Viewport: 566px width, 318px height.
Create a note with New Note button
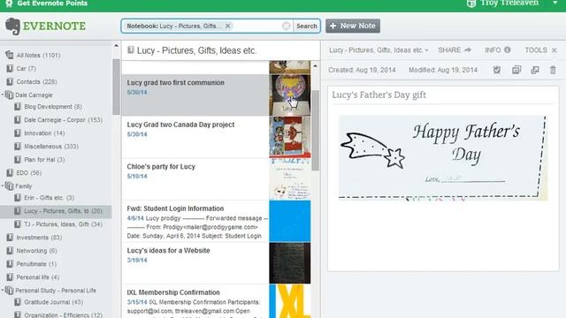pyautogui.click(x=353, y=26)
